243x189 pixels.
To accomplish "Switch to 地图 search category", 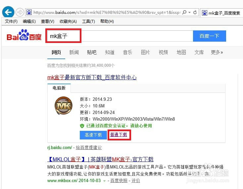I will pyautogui.click(x=181, y=53).
